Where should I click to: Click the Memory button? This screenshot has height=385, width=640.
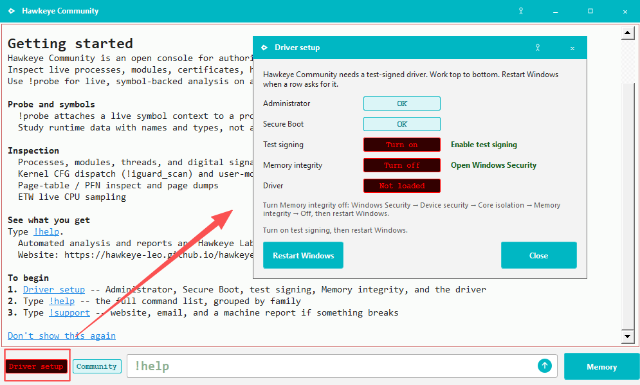coord(601,366)
